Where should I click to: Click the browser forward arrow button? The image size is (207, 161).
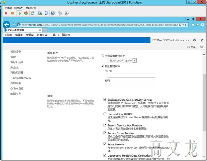point(13,25)
